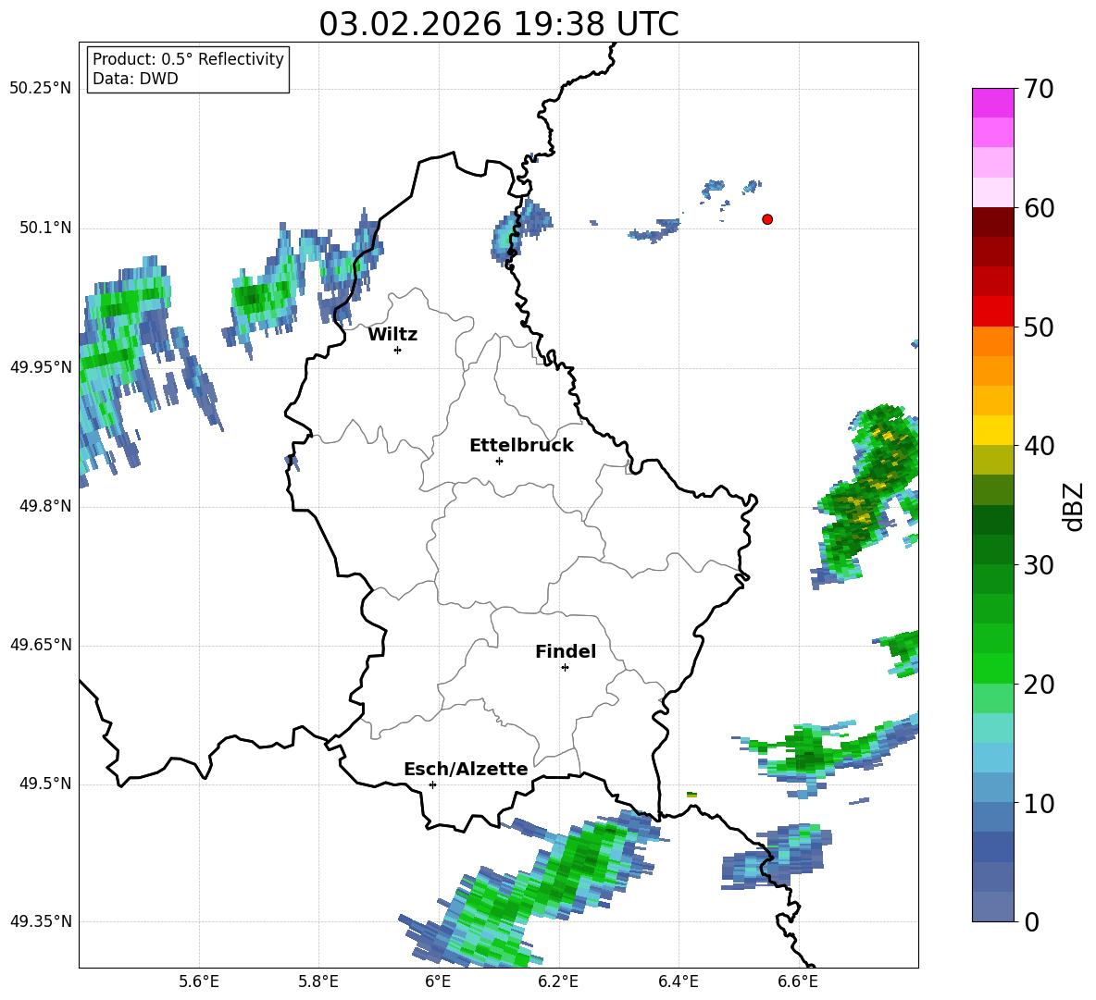Click the 10 value on colorbar

[1039, 804]
